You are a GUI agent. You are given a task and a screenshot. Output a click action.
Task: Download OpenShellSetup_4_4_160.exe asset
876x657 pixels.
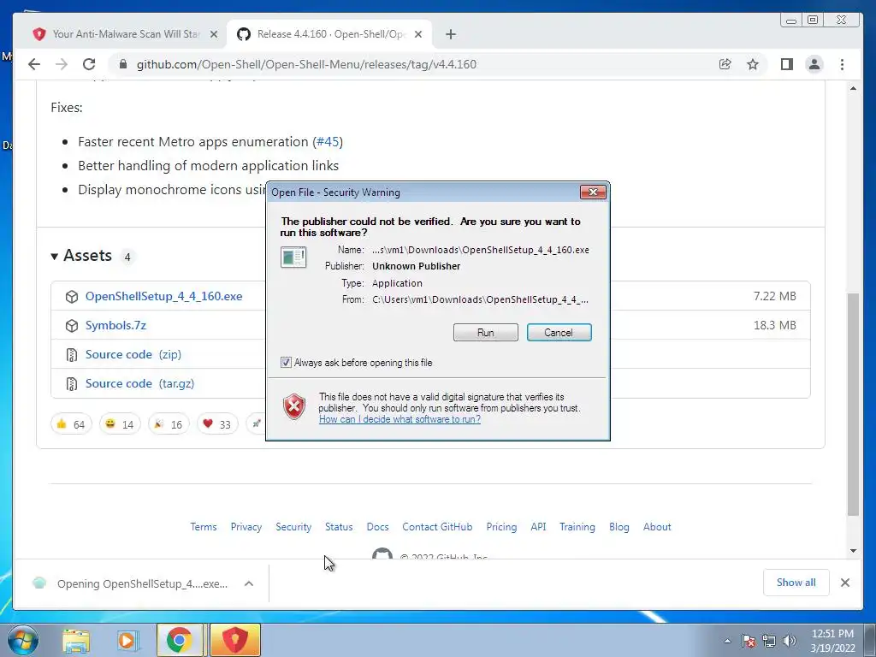[x=163, y=296]
